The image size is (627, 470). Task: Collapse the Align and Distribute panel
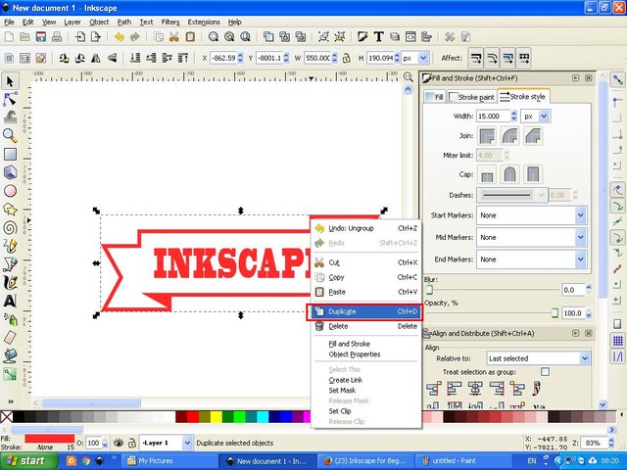575,333
